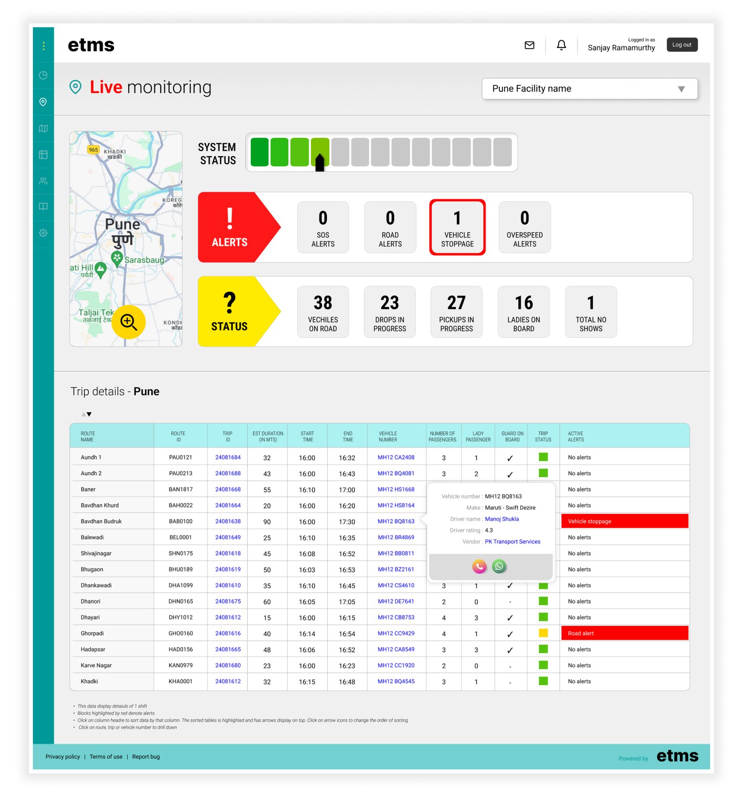Sort table by Route Name column header
743x796 pixels.
[87, 436]
